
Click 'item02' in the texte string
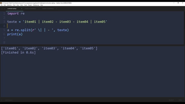tap(48, 22)
